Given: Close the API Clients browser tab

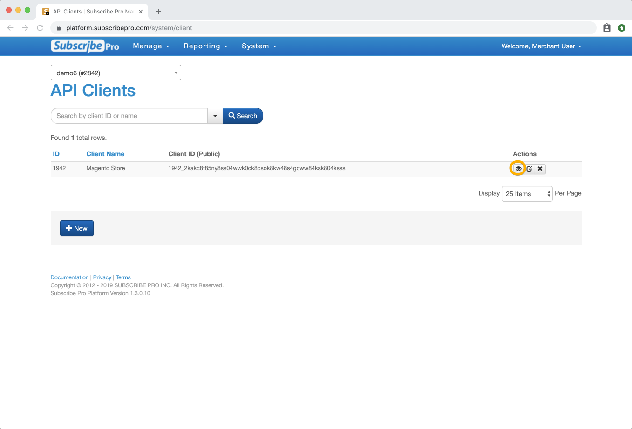Looking at the screenshot, I should point(141,12).
